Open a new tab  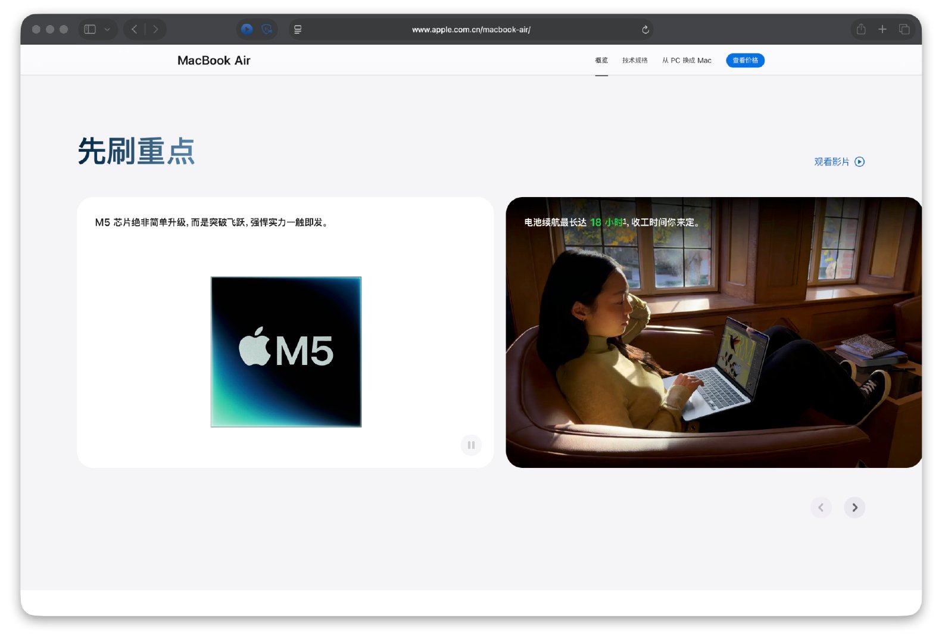point(882,29)
